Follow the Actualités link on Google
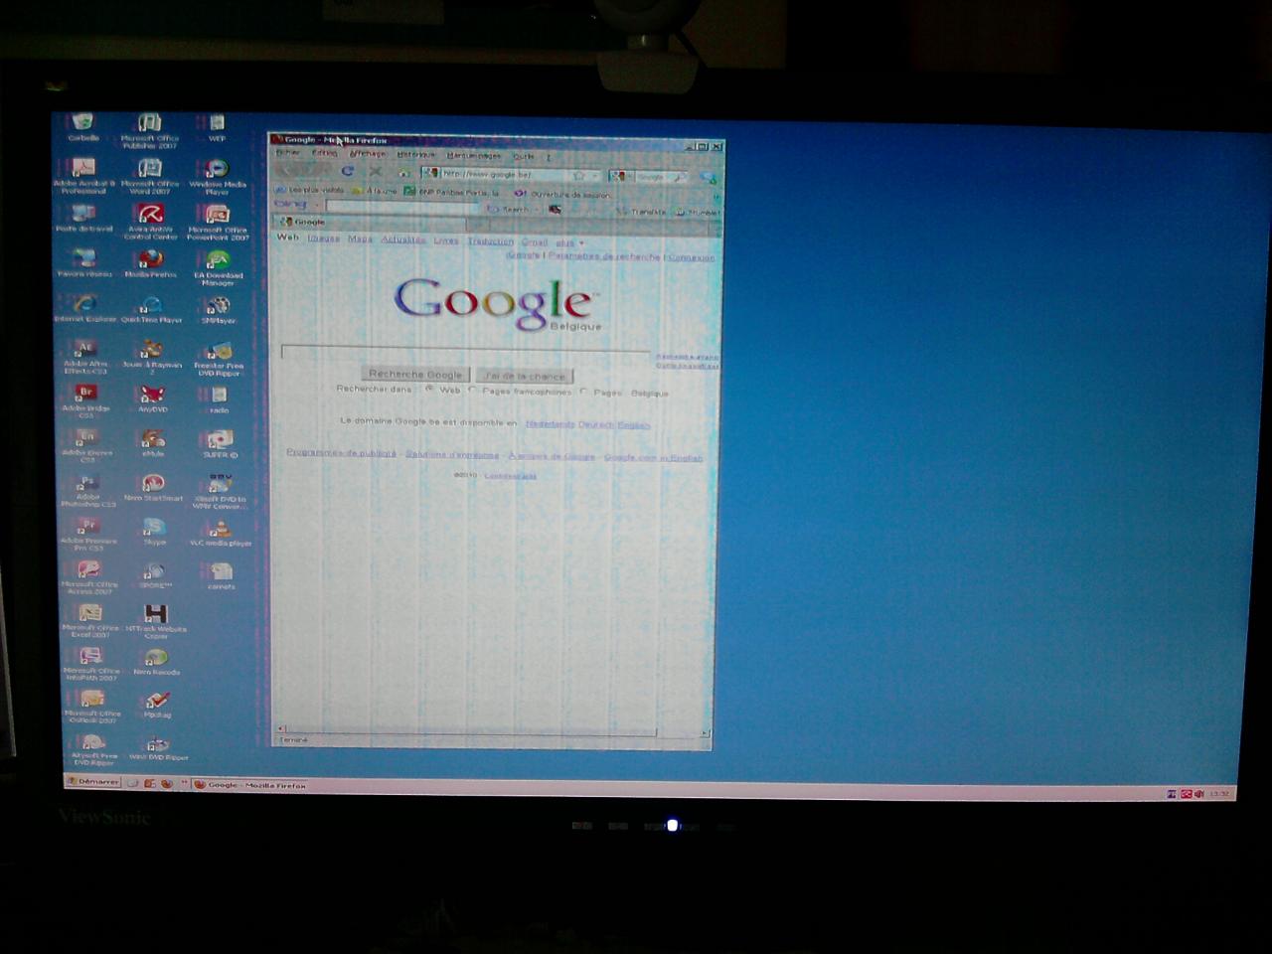The image size is (1272, 954). click(403, 239)
